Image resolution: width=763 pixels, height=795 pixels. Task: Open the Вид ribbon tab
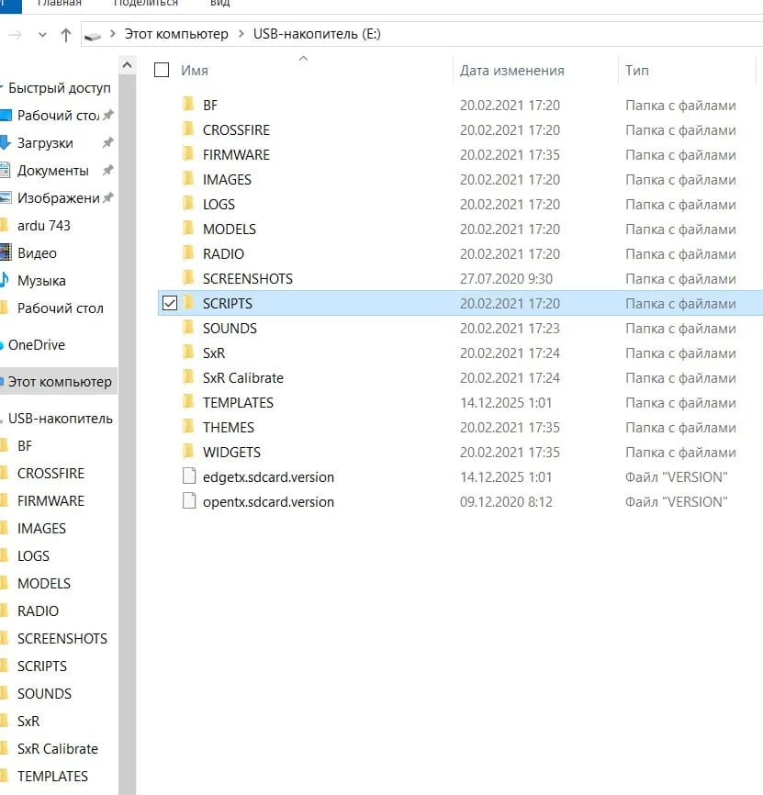coord(220,3)
